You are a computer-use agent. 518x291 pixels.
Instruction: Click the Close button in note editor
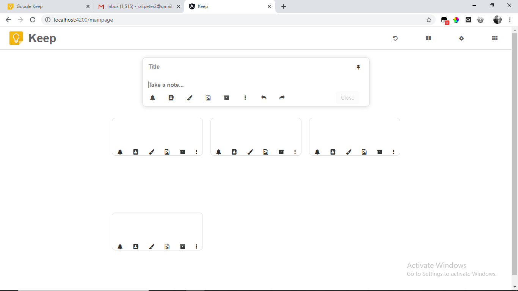tap(348, 98)
